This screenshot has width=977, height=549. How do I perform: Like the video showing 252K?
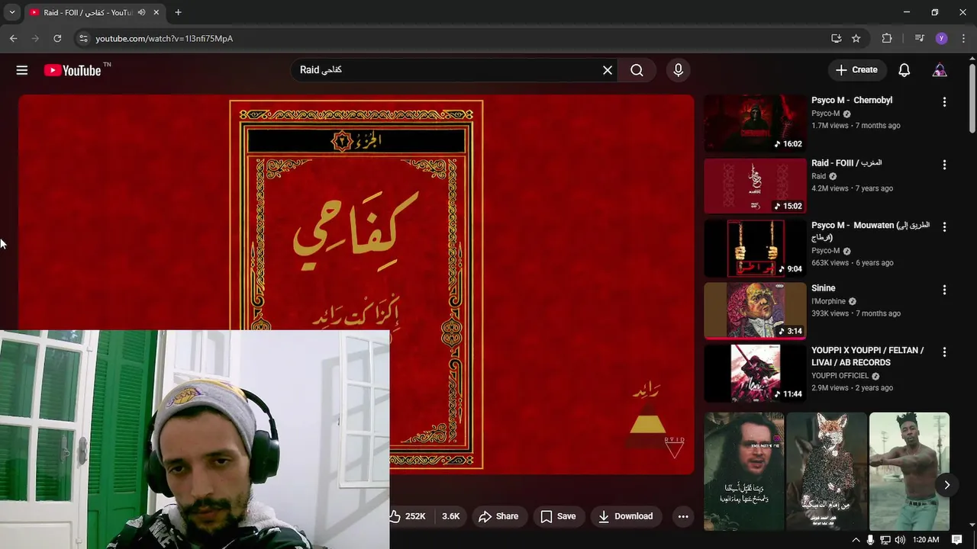coord(411,516)
